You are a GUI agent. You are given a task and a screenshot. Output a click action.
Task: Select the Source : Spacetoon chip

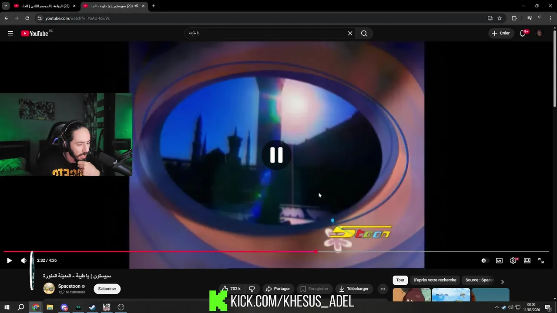pyautogui.click(x=479, y=280)
